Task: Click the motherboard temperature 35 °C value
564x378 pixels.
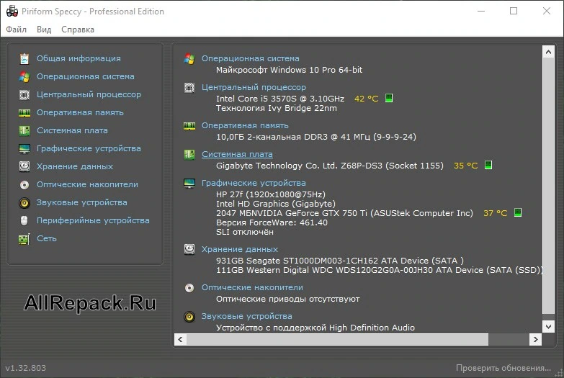Action: point(465,166)
